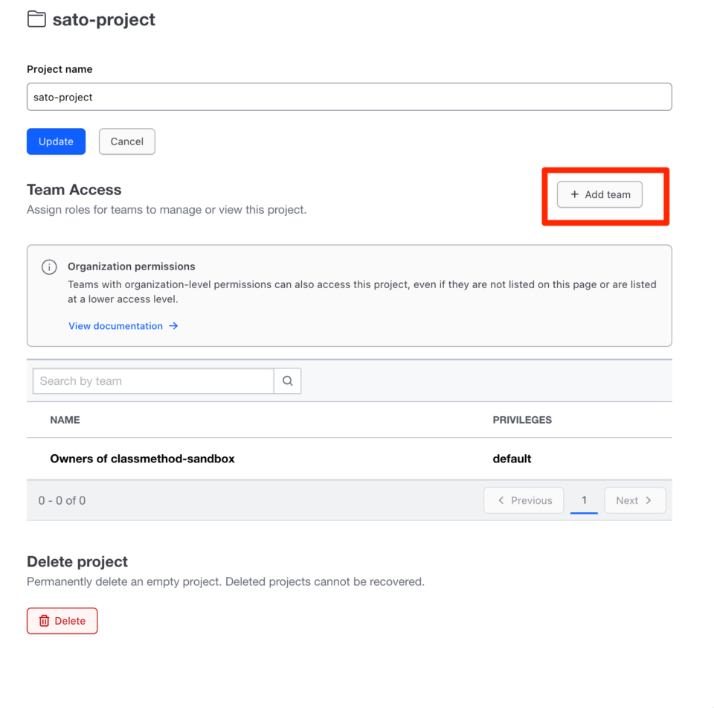The width and height of the screenshot is (714, 708).
Task: Click the info icon in Organization permissions
Action: pos(49,267)
